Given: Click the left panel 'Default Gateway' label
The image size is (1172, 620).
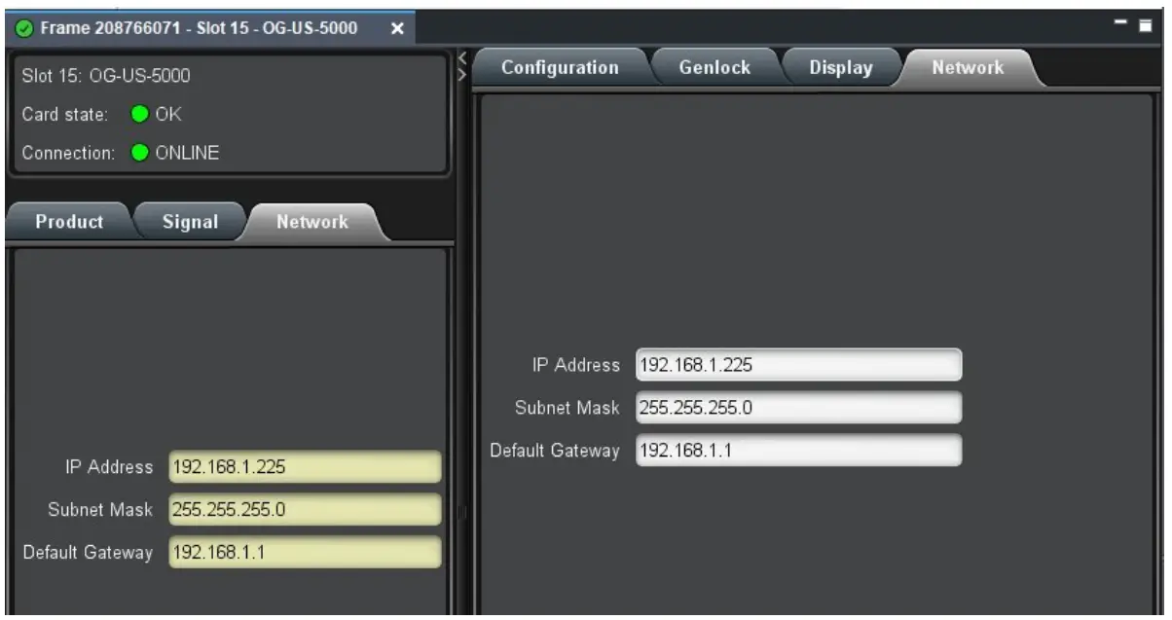Looking at the screenshot, I should (89, 552).
